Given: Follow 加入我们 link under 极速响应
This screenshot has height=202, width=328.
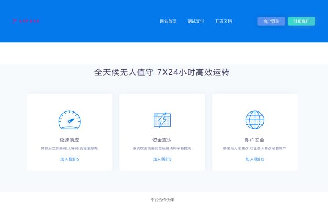Looking at the screenshot, I should pyautogui.click(x=70, y=159).
